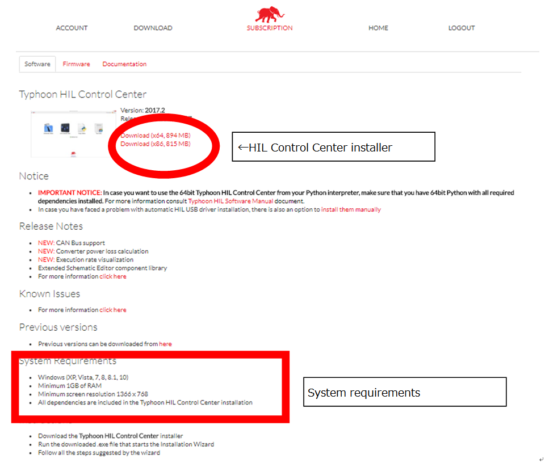
Task: Navigate to HOME
Action: 378,28
